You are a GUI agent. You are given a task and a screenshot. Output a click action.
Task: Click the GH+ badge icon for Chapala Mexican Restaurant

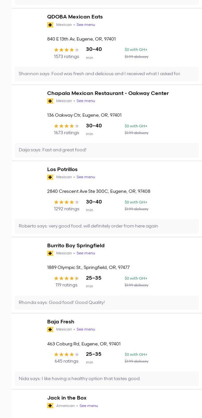tap(50, 101)
